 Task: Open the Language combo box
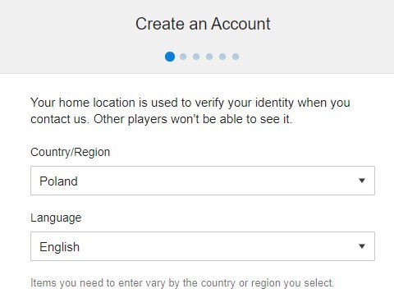click(203, 246)
